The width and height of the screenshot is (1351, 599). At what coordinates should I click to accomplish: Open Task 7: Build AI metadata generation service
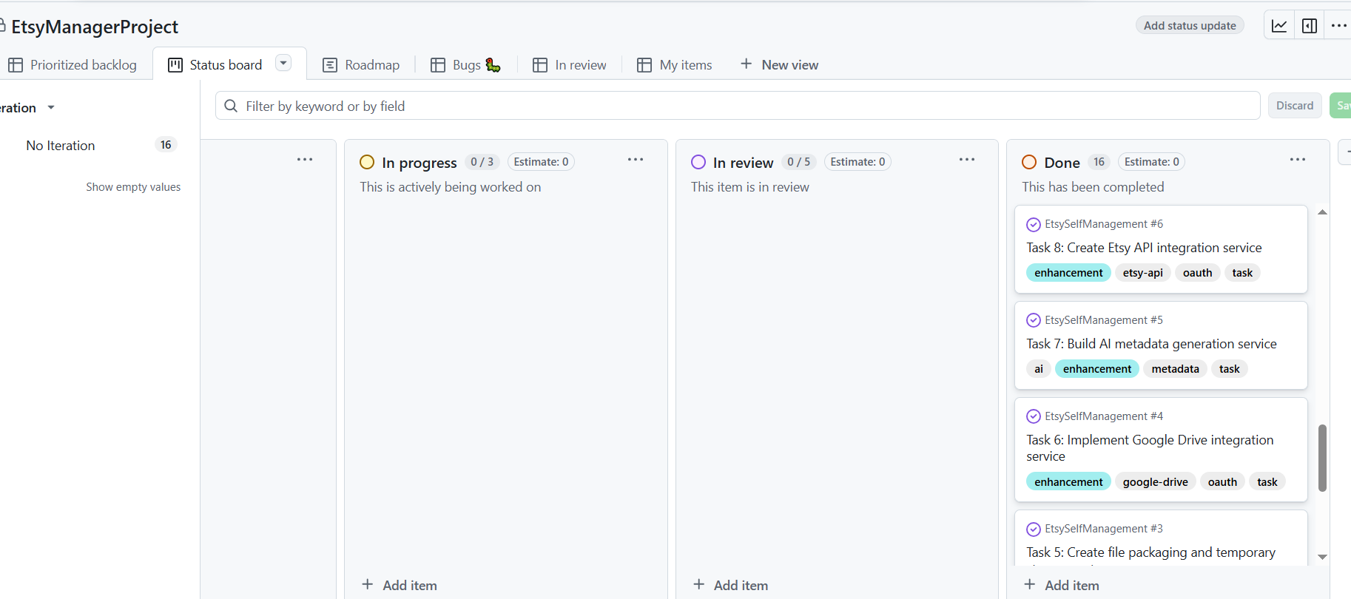pos(1151,344)
